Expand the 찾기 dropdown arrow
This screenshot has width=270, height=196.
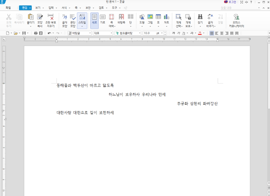coord(200,26)
